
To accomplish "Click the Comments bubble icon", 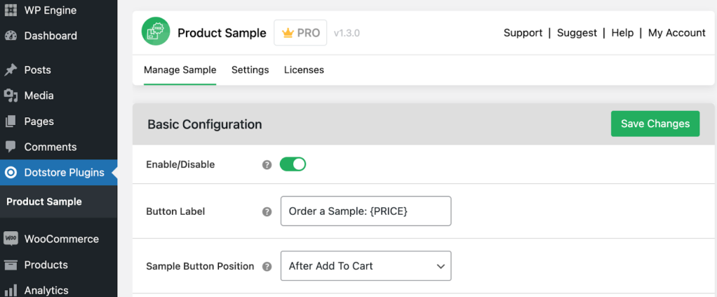I will [11, 147].
